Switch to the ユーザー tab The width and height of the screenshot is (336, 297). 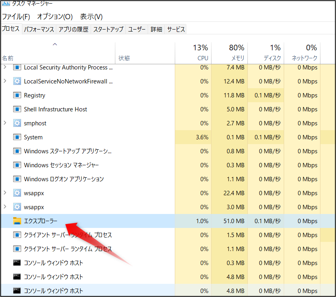click(137, 29)
